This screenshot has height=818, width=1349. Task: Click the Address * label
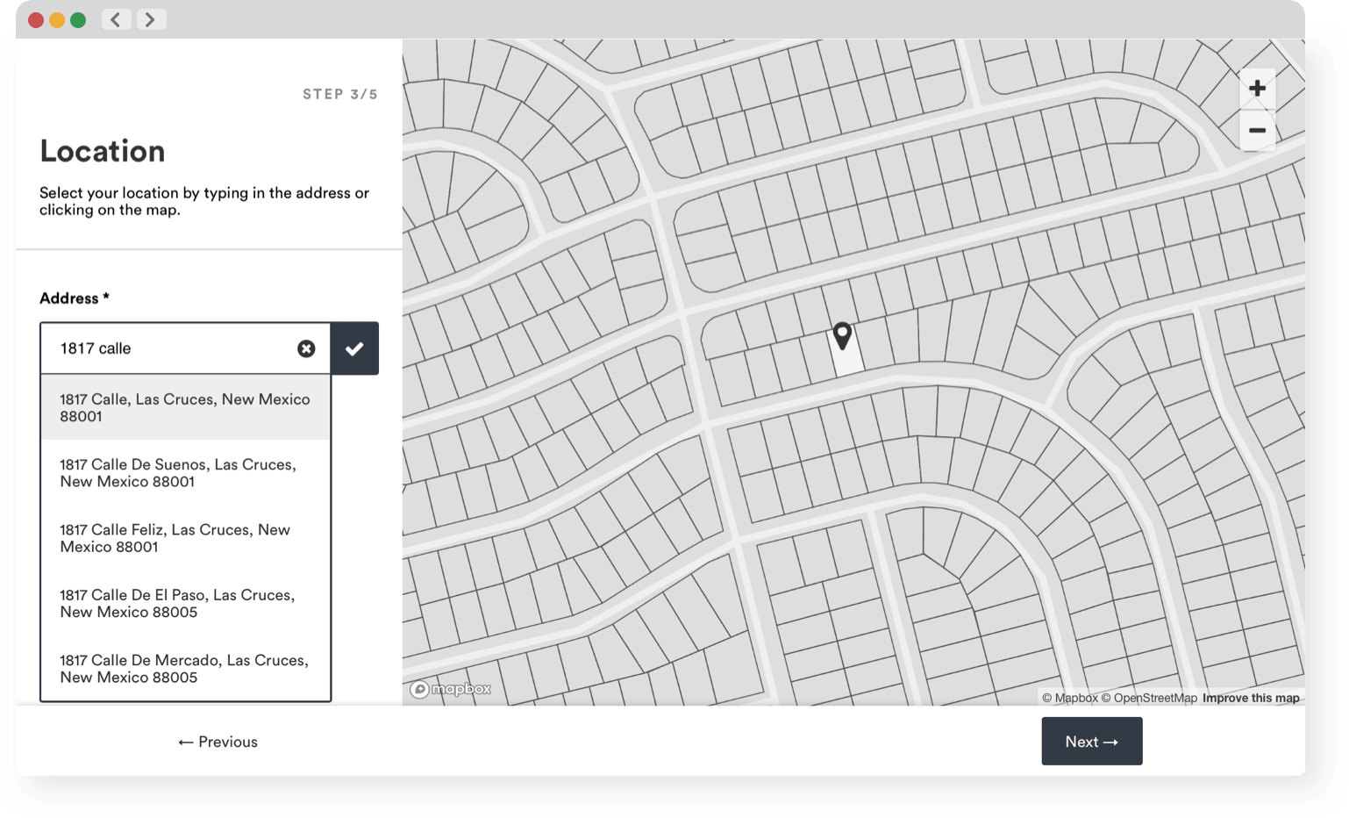[x=75, y=298]
